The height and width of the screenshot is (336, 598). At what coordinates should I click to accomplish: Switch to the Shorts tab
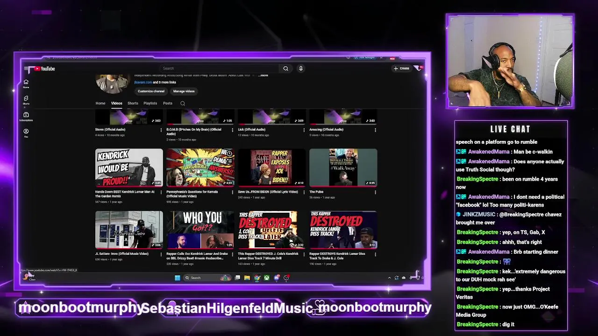tap(133, 104)
